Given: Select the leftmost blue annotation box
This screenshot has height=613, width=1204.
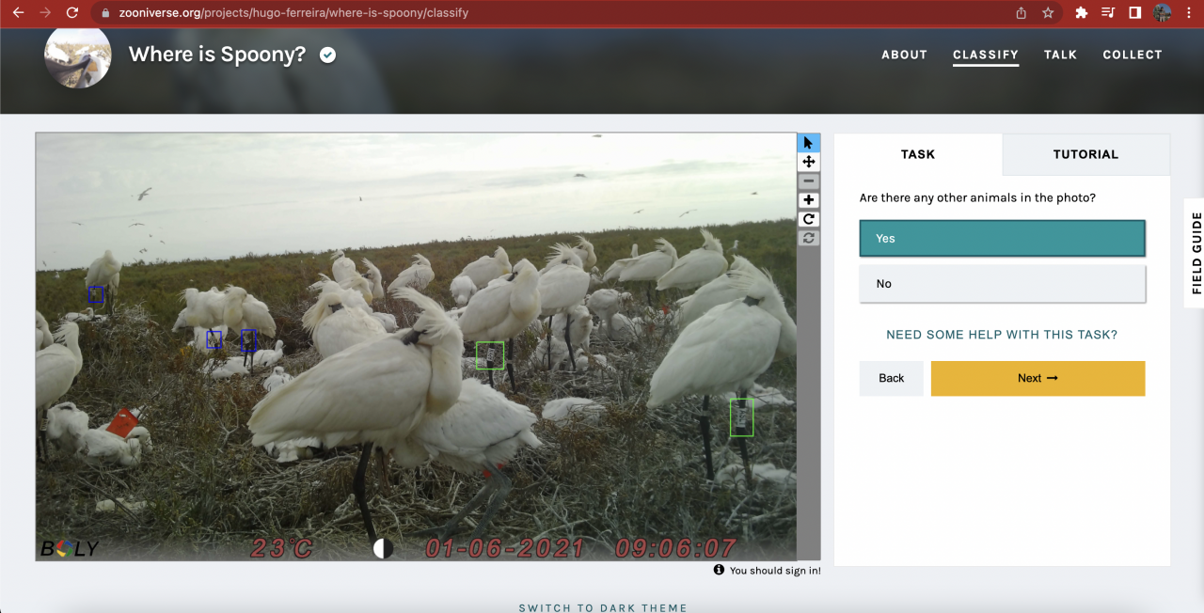Looking at the screenshot, I should 96,294.
